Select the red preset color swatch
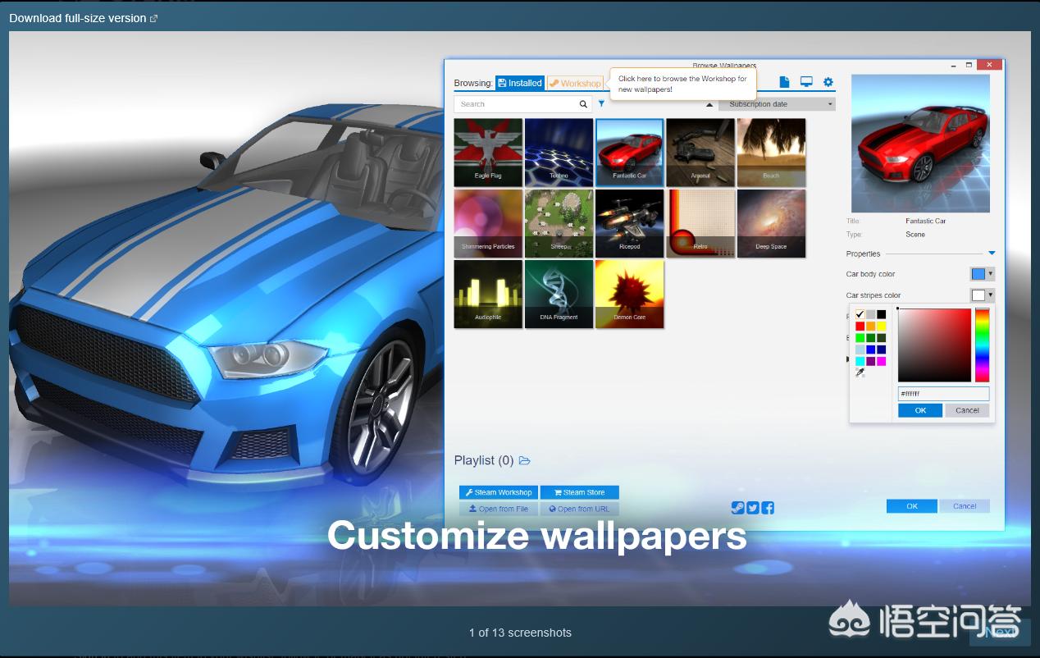Screen dimensions: 1040x658 point(860,326)
